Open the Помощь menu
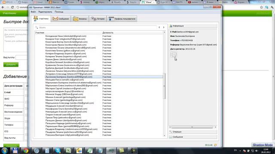This screenshot has width=275, height=154. (x=59, y=12)
